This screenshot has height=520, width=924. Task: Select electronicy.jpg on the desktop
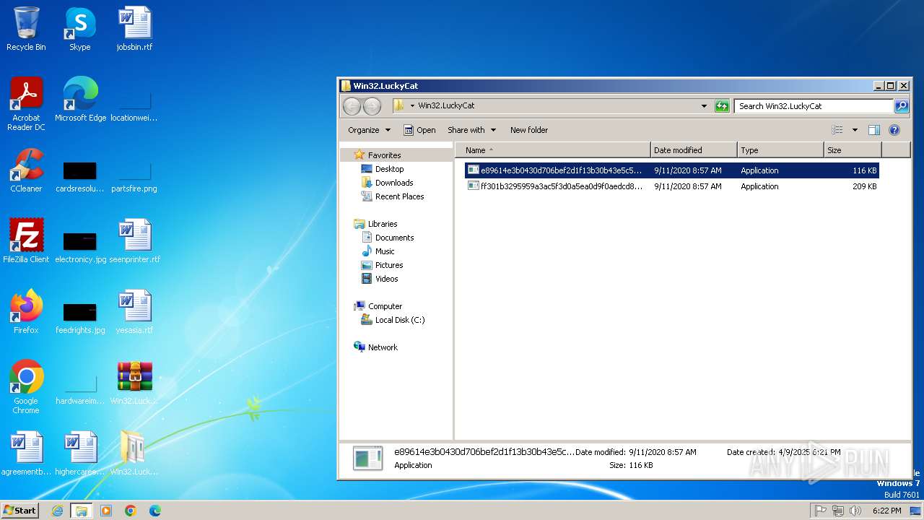point(80,246)
